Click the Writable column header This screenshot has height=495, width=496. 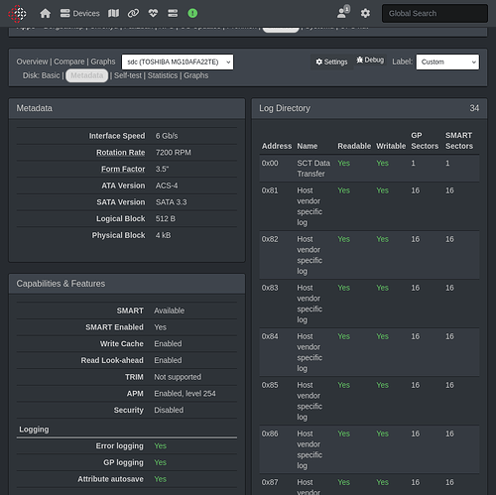(391, 146)
